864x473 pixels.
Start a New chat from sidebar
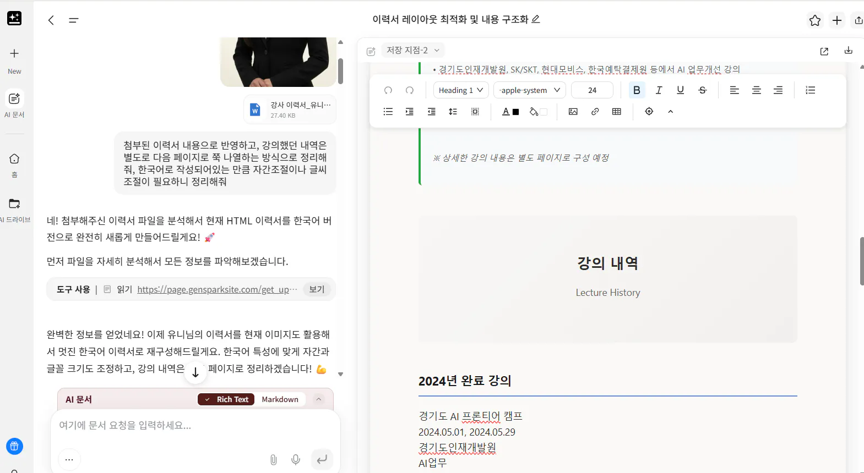coord(14,61)
